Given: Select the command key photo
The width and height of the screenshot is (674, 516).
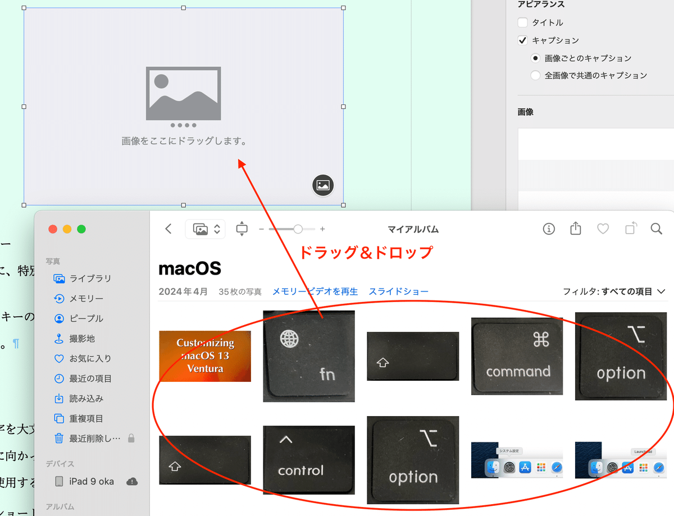Looking at the screenshot, I should (517, 356).
